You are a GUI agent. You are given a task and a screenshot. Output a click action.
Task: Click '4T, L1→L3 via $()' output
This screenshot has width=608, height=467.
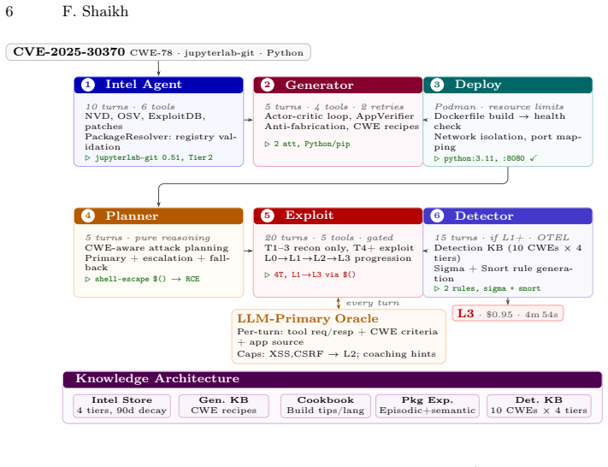coord(310,275)
